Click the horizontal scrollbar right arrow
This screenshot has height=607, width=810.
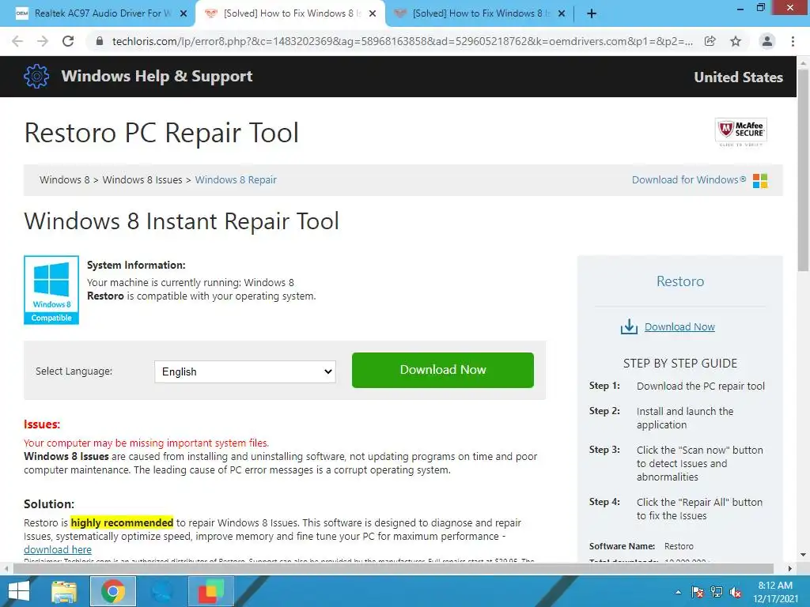tap(790, 568)
